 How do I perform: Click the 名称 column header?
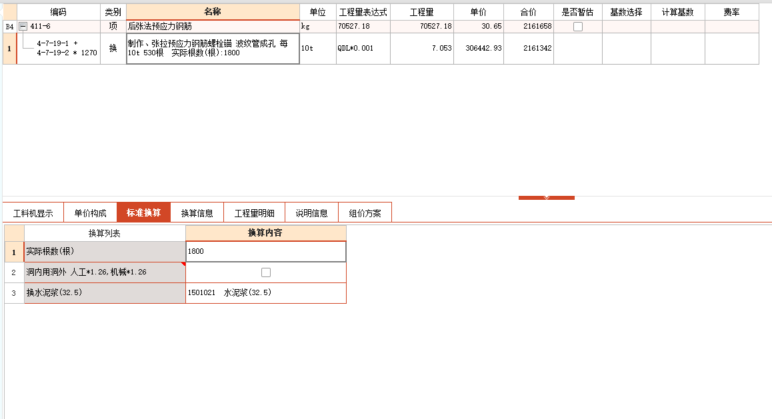tap(212, 11)
